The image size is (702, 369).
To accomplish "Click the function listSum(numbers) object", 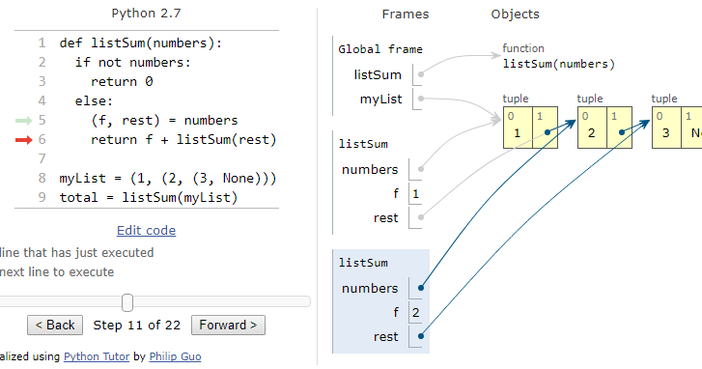I will 558,56.
